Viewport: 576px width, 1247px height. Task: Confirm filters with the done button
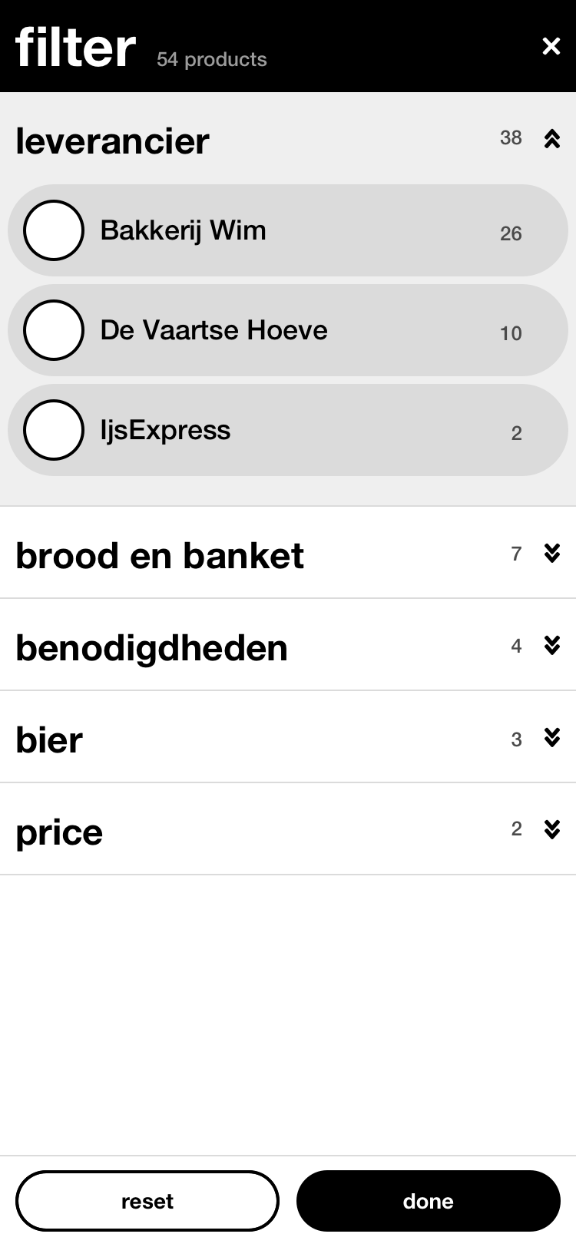coord(429,1201)
